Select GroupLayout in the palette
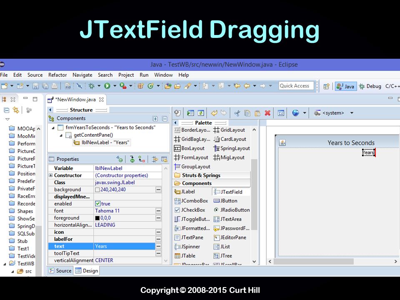 point(192,167)
